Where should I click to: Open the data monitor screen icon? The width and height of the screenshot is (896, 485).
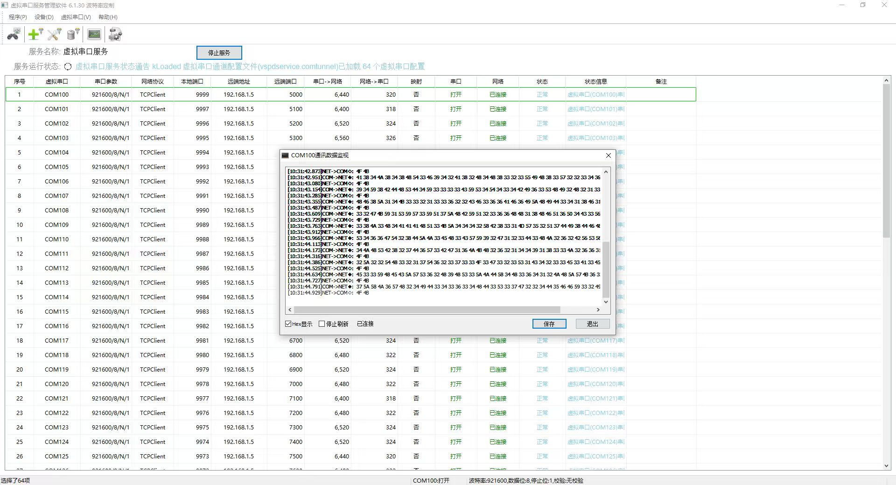pyautogui.click(x=94, y=34)
